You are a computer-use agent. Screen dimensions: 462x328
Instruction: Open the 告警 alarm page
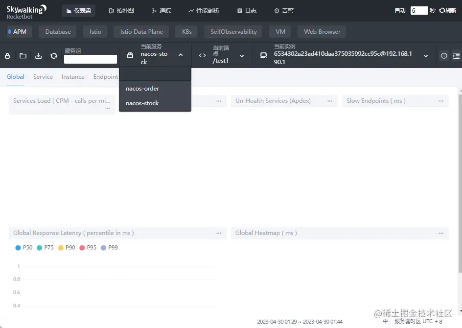pos(284,11)
